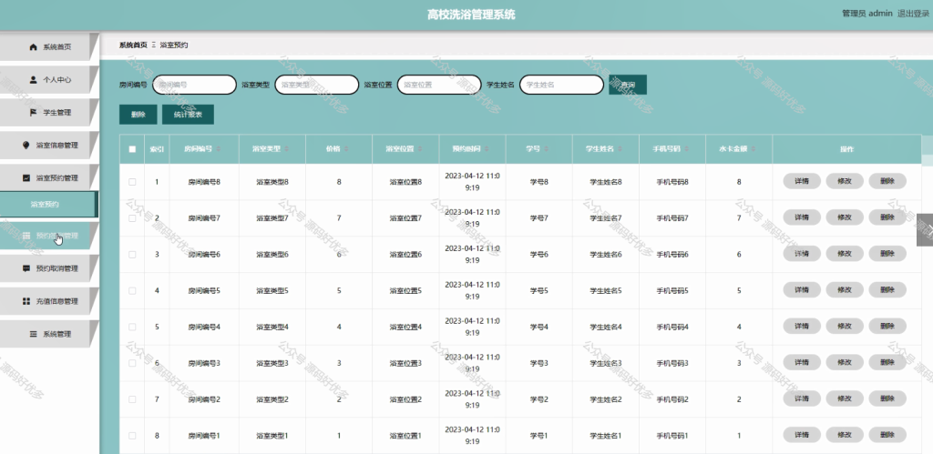Viewport: 933px width, 454px height.
Task: Click 修改 for row 房间编号3
Action: pyautogui.click(x=845, y=362)
